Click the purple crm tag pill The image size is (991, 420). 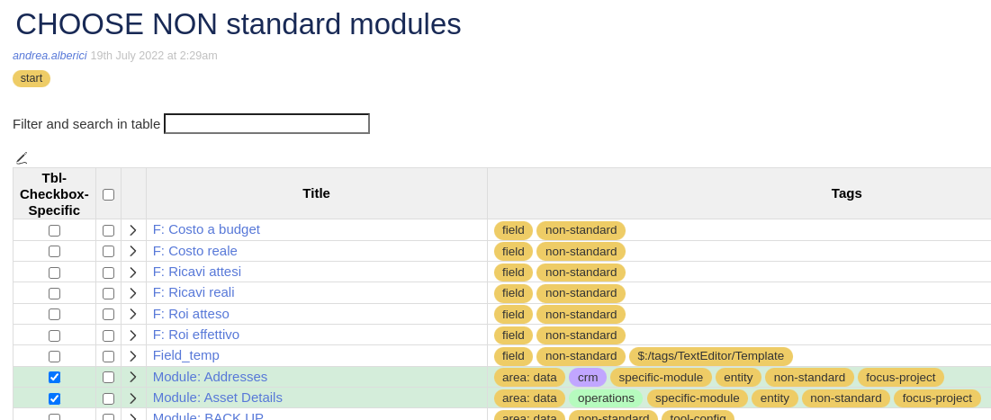tap(588, 378)
